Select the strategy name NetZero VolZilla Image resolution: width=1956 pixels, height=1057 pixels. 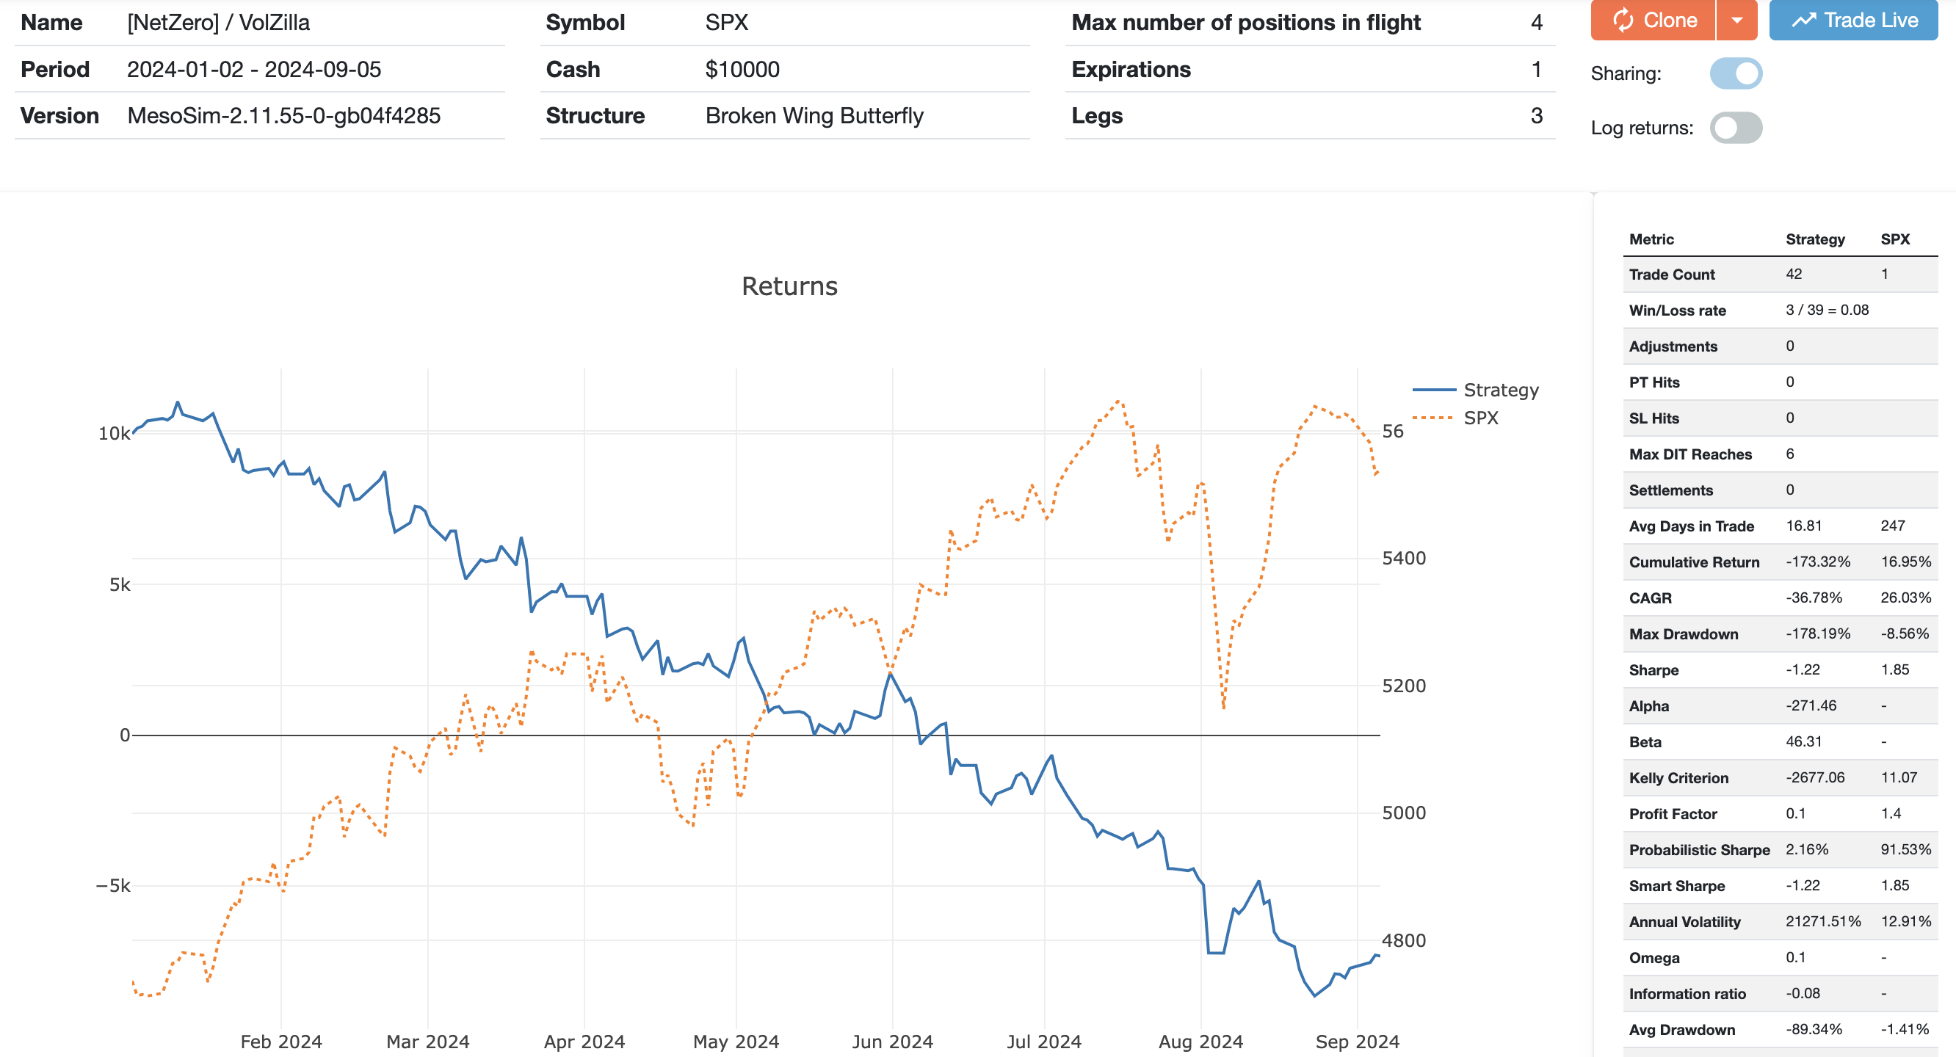tap(219, 22)
